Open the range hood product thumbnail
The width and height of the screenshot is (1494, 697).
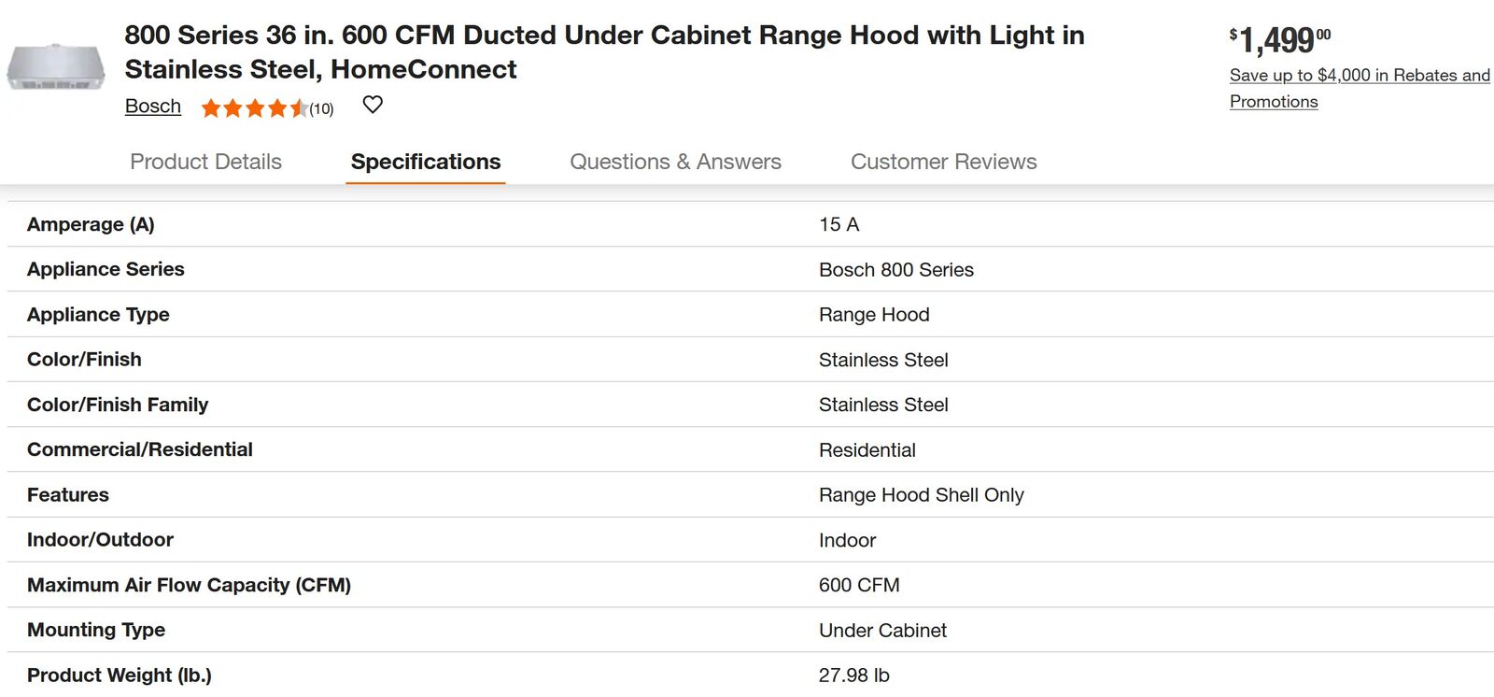point(56,67)
